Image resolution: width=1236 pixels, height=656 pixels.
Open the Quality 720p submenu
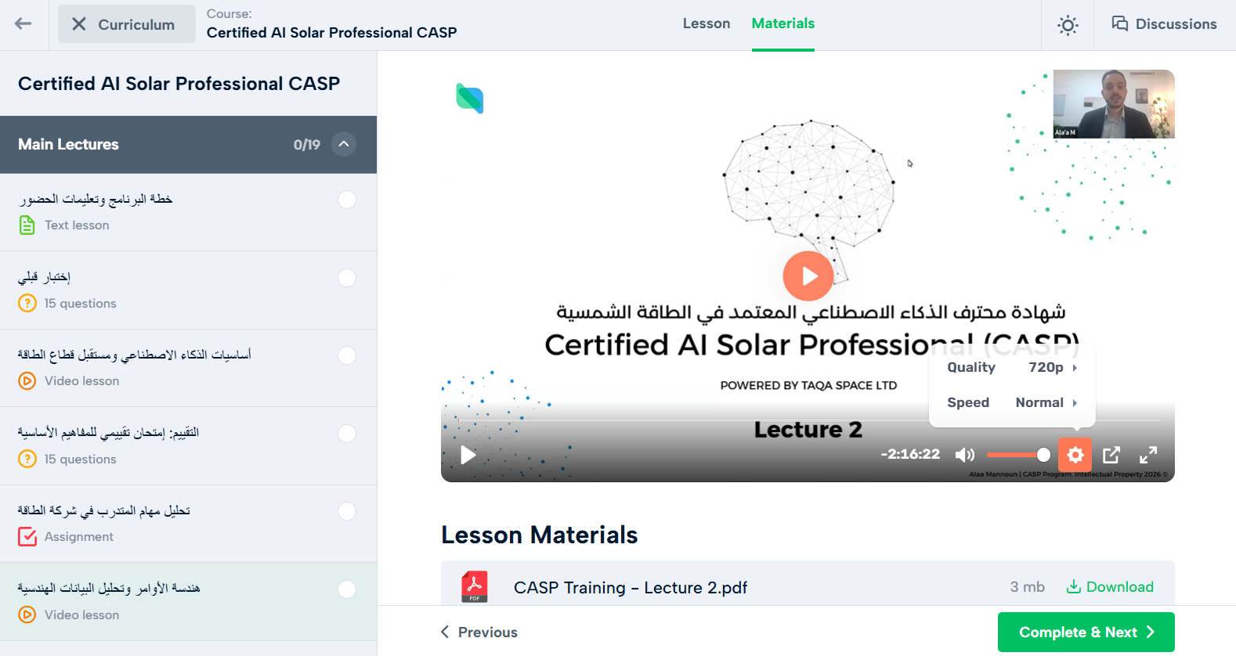tap(1012, 367)
